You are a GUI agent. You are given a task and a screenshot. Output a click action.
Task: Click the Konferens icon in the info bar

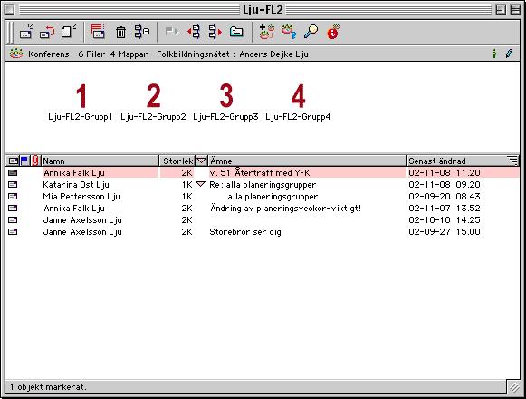16,54
